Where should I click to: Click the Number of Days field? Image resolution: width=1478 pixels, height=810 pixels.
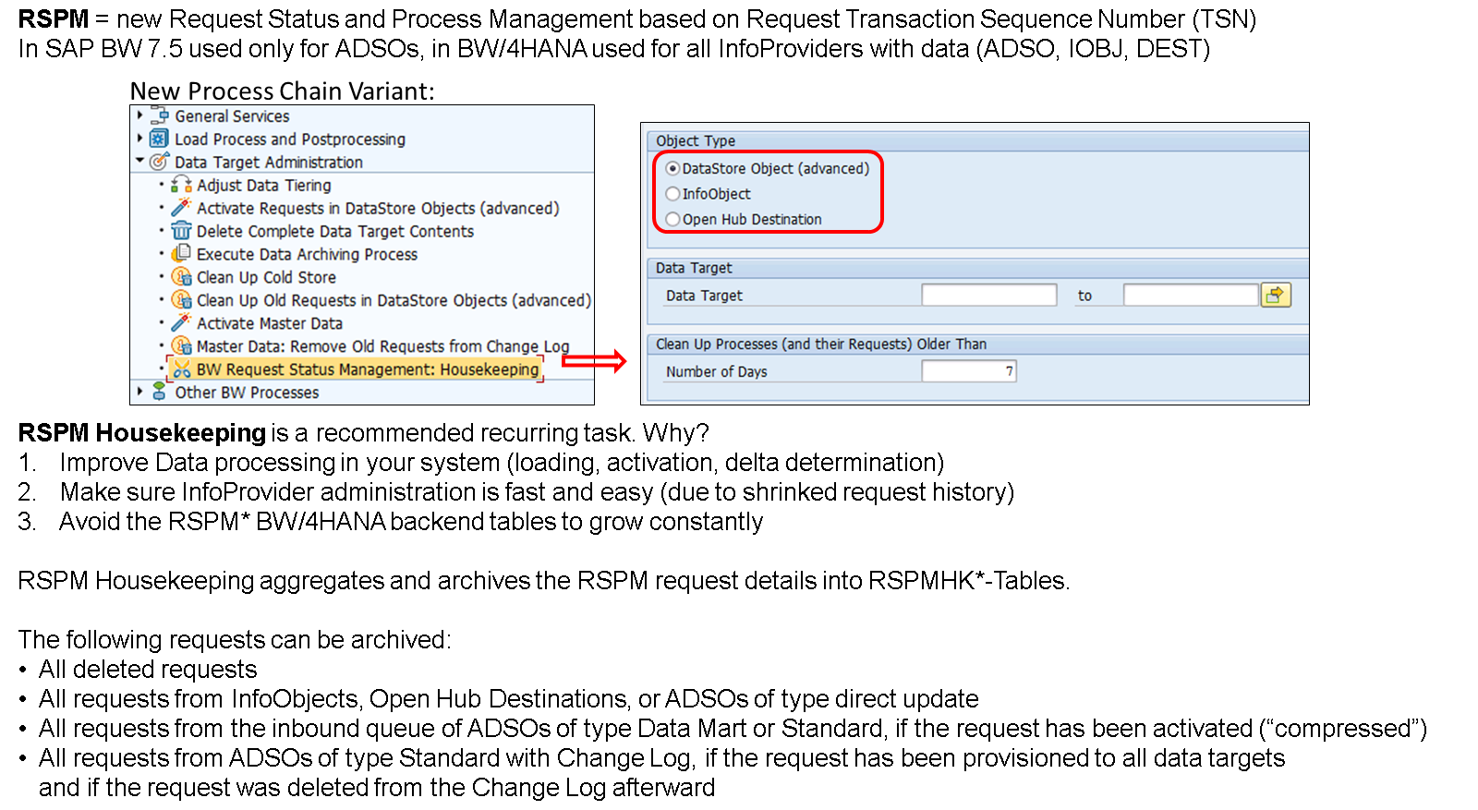click(x=969, y=370)
